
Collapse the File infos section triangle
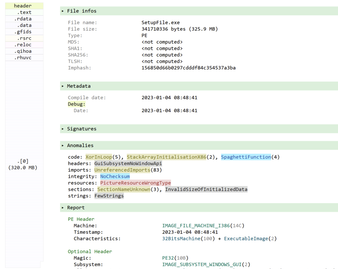click(63, 11)
